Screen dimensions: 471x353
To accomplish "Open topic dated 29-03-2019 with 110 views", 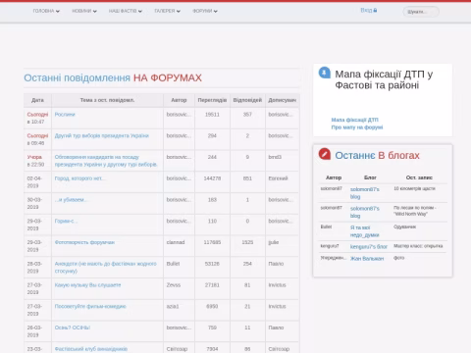I will [x=66, y=221].
